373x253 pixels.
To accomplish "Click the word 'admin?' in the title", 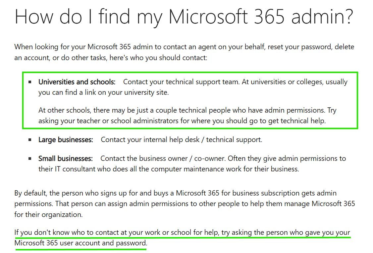I will pos(322,17).
